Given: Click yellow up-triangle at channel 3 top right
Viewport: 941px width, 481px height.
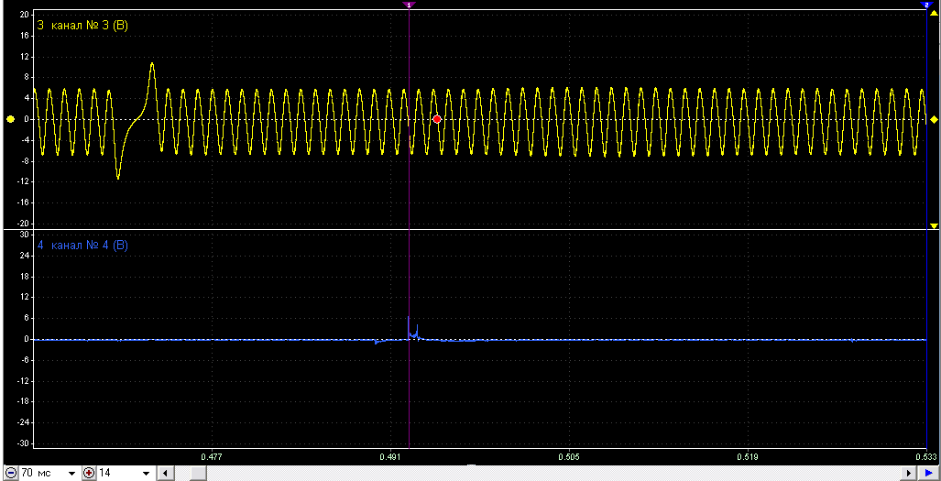Looking at the screenshot, I should 934,13.
